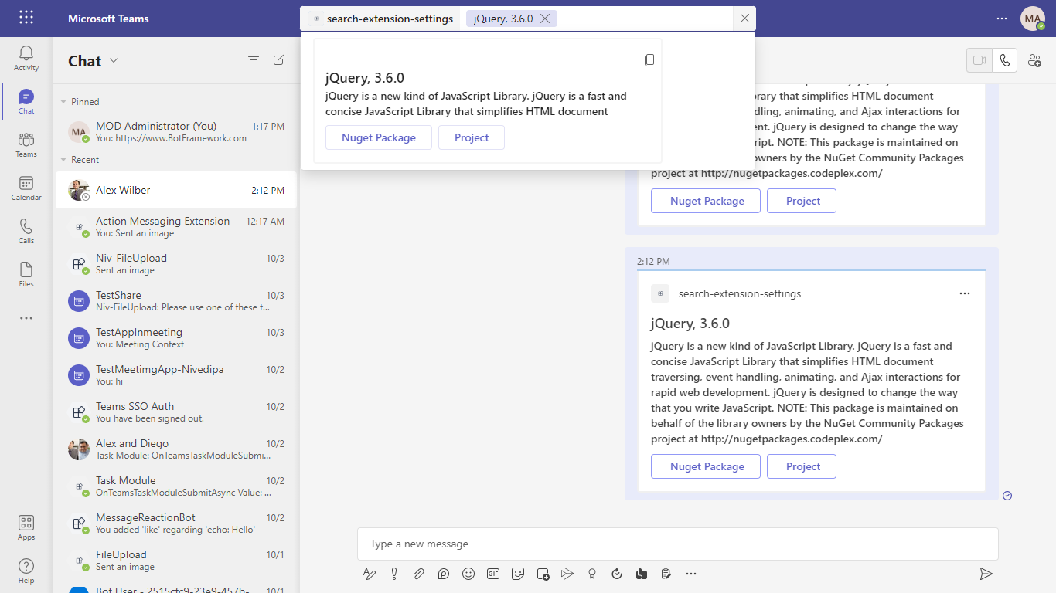Open TestAppInmeeting chat
Screen dimensions: 1056x593
176,338
